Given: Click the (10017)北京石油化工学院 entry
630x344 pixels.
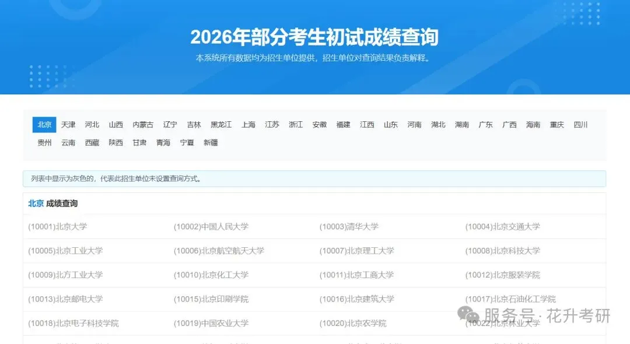Looking at the screenshot, I should coord(510,299).
